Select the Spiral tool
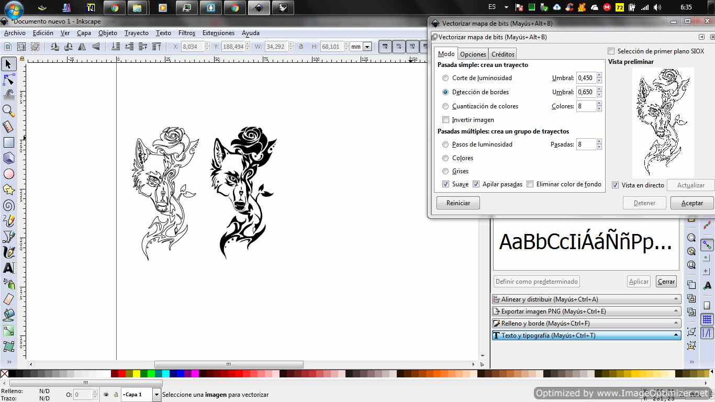The height and width of the screenshot is (402, 715). 8,205
